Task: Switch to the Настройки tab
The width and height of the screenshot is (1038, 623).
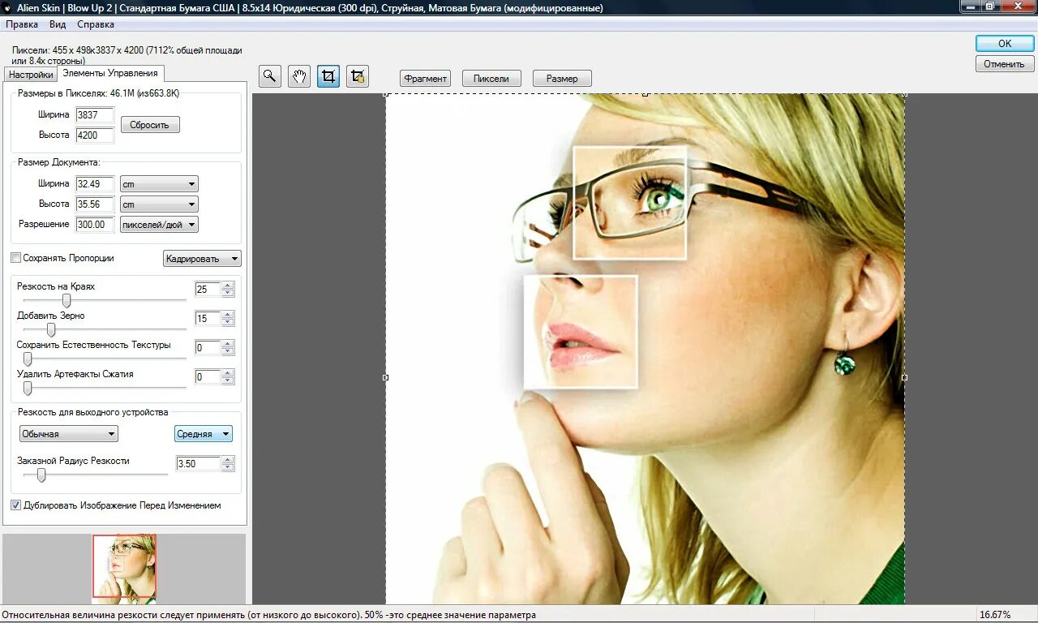Action: click(31, 74)
